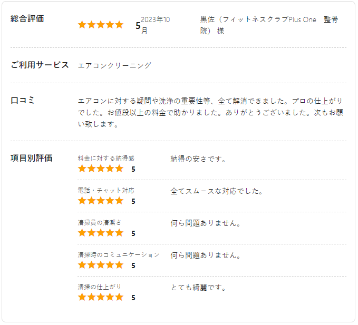
Task: Click the 項目別評価 heading
Action: point(32,159)
